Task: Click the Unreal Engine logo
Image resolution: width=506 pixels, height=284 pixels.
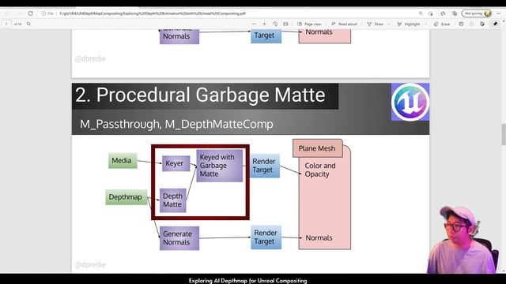Action: pyautogui.click(x=410, y=102)
